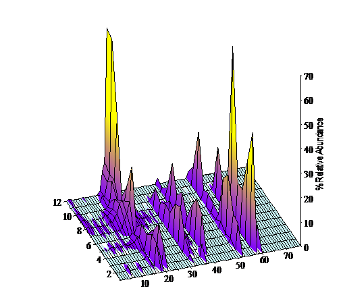Select the 20 label on bottom axis
The height and width of the screenshot is (303, 343).
[169, 279]
